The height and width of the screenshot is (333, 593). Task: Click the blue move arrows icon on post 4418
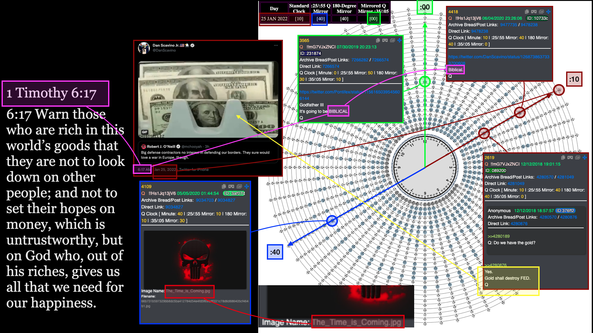coord(549,12)
